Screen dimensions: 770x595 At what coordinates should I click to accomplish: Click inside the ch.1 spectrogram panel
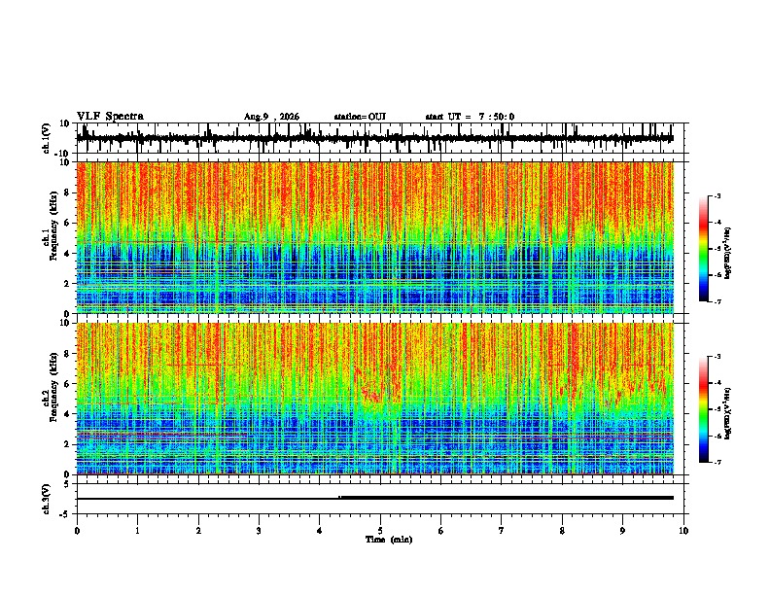[375, 237]
